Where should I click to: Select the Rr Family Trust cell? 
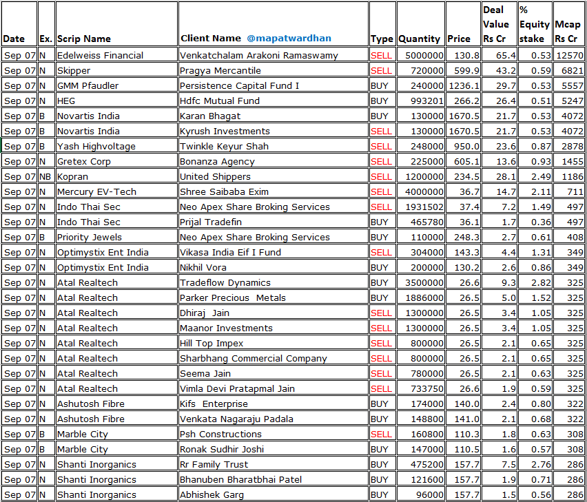(274, 464)
